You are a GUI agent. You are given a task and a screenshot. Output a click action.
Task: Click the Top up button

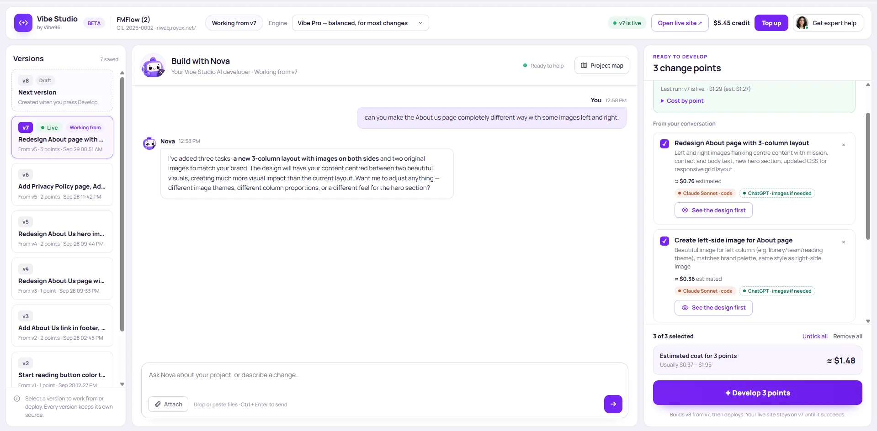coord(771,23)
